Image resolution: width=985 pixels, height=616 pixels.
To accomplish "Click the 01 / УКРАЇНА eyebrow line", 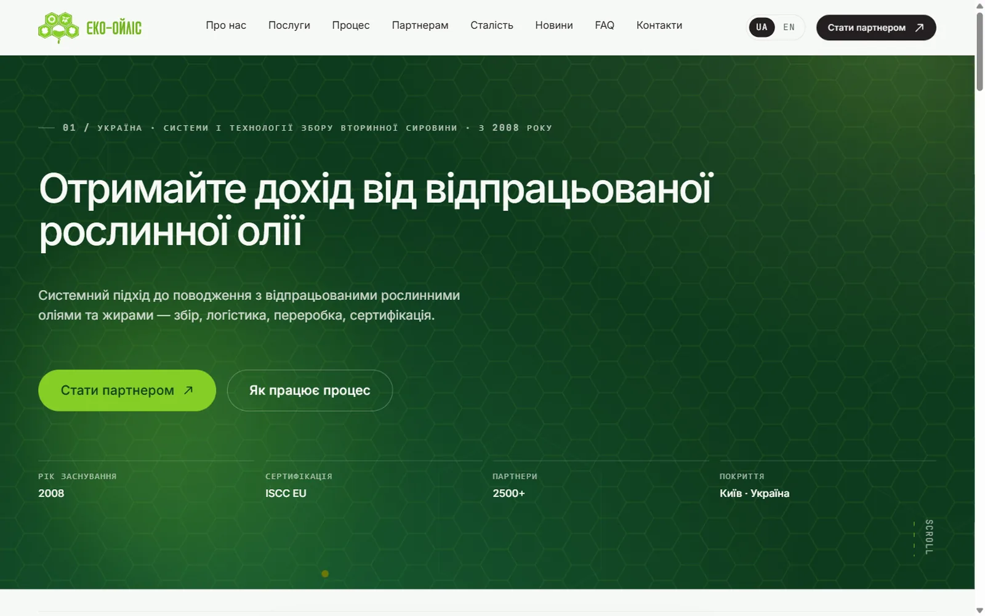I will pyautogui.click(x=295, y=128).
